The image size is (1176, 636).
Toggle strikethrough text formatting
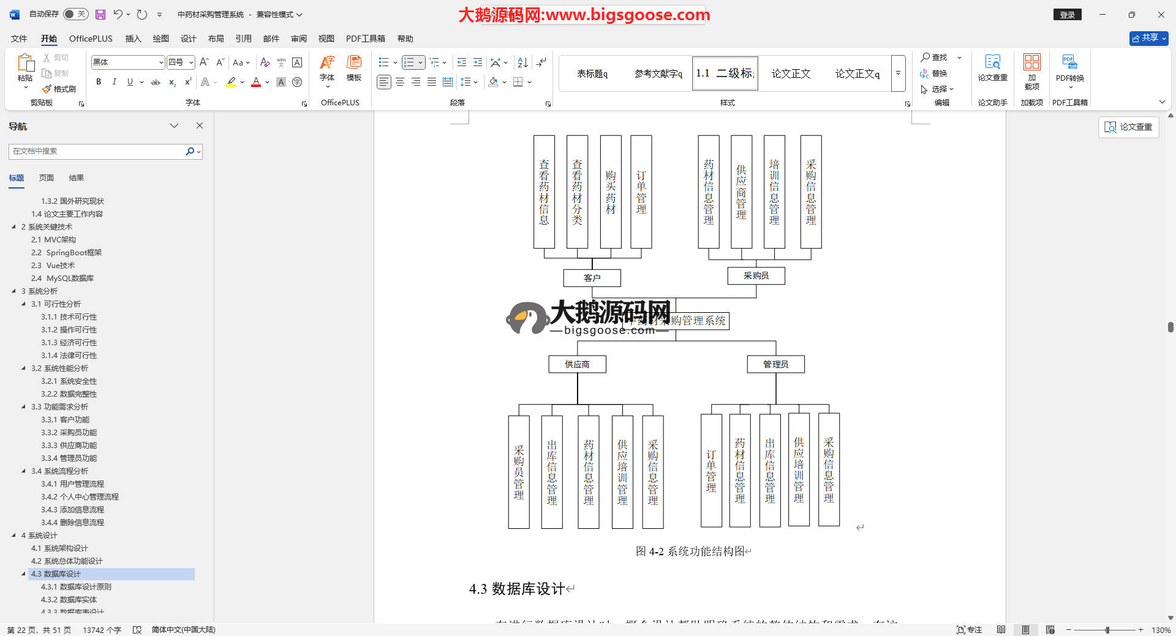(156, 82)
